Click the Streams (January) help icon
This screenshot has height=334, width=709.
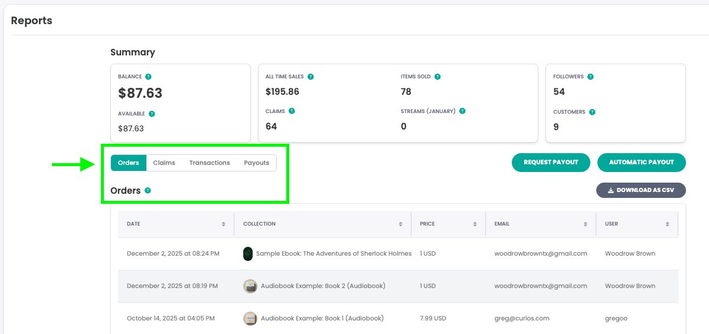(x=462, y=111)
